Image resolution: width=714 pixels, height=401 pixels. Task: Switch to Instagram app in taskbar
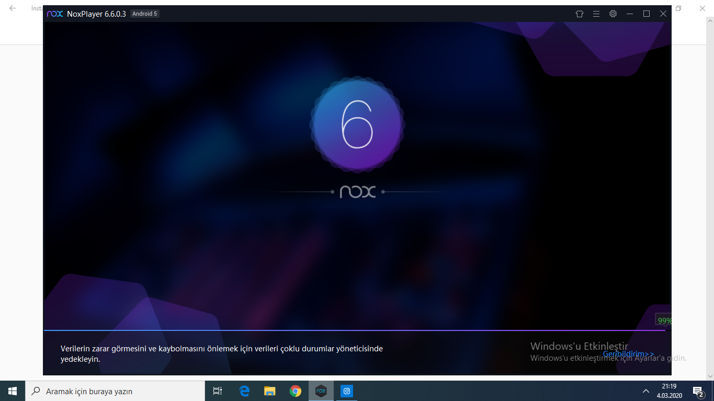tap(346, 391)
